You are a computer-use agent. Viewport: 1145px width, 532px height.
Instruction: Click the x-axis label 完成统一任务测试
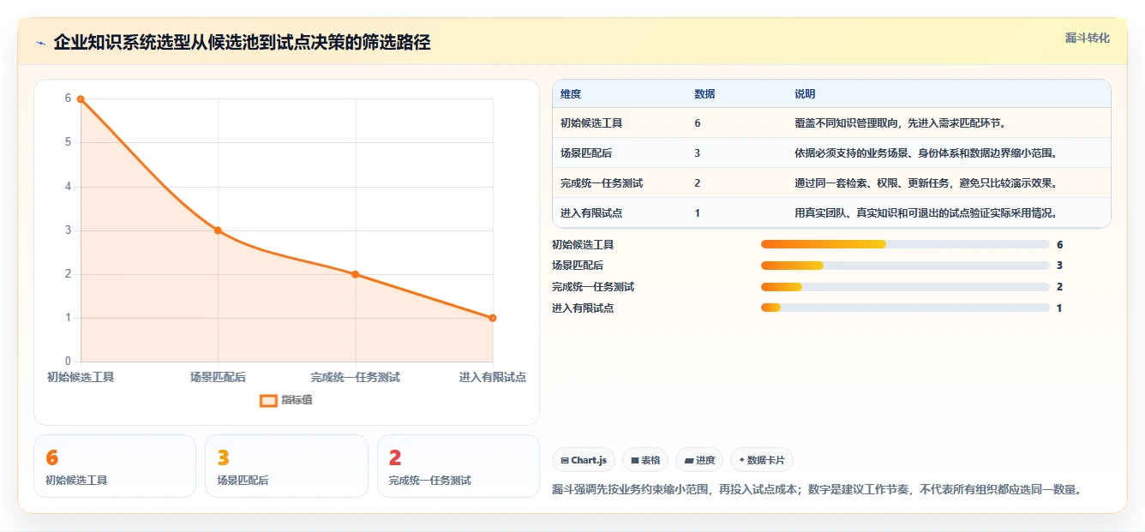[x=356, y=377]
